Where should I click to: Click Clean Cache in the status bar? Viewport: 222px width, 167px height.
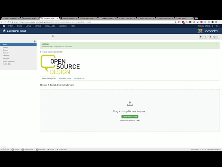coord(62,150)
